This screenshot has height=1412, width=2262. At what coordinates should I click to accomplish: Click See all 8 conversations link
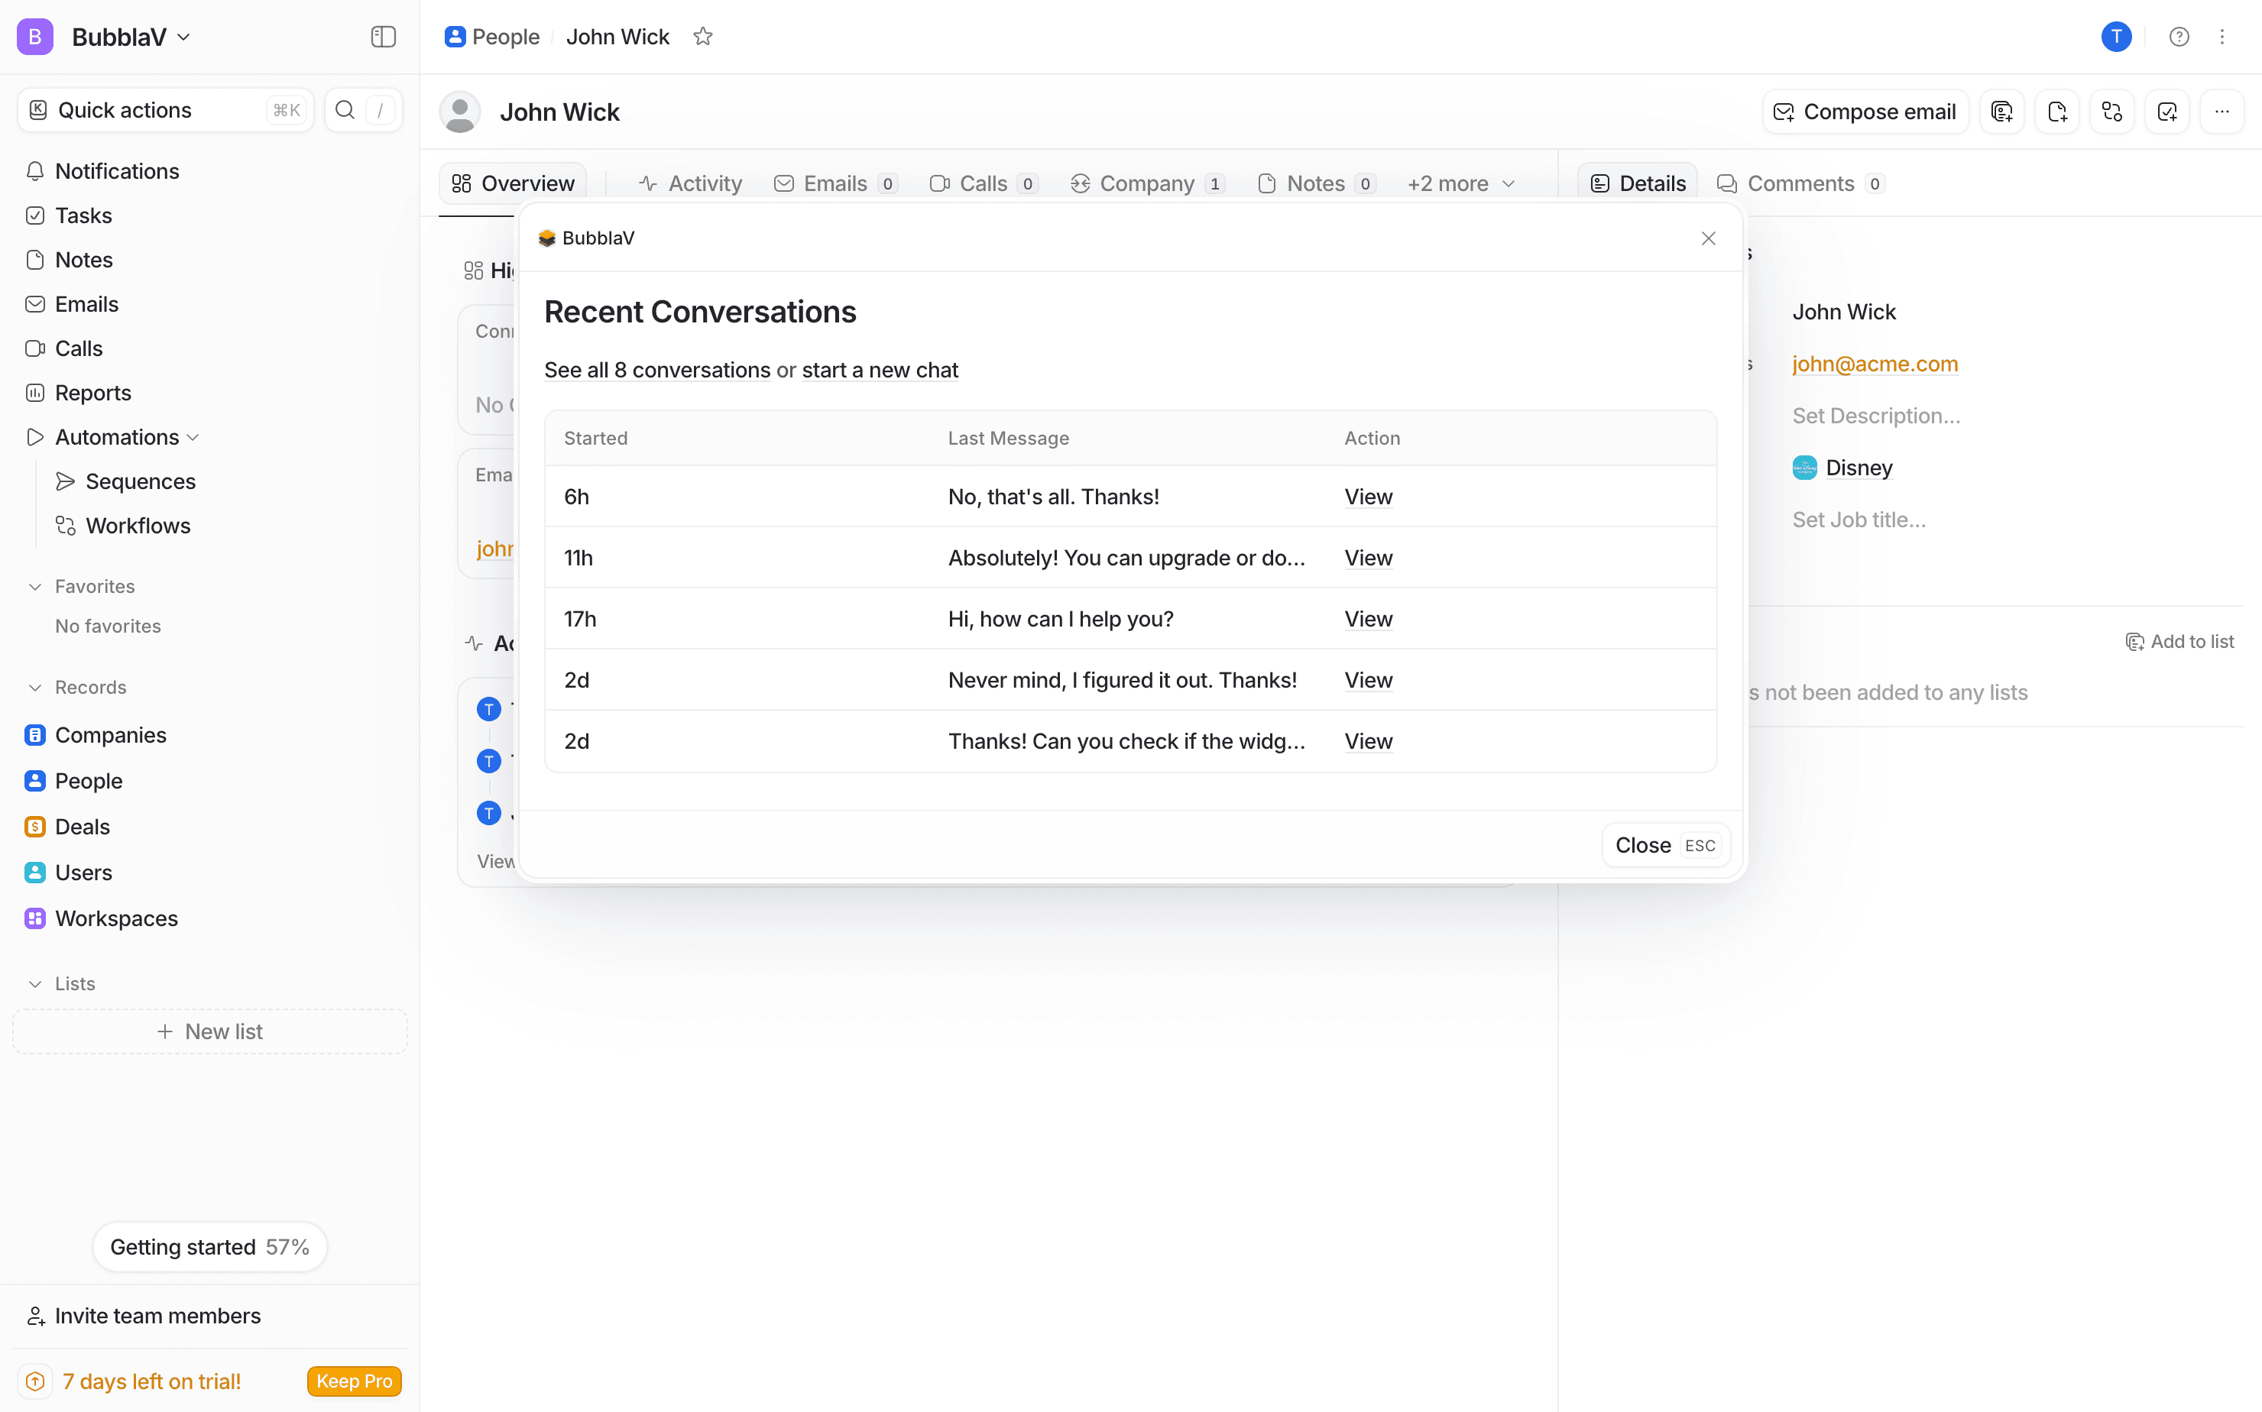click(x=656, y=370)
